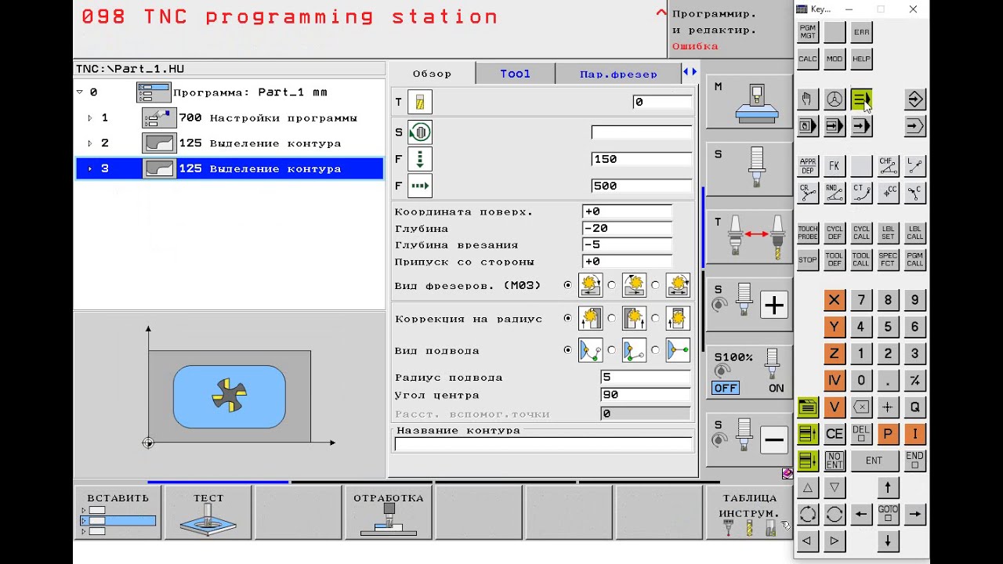Viewport: 1003px width, 564px height.
Task: Click the HELP key on keypad
Action: pos(861,59)
